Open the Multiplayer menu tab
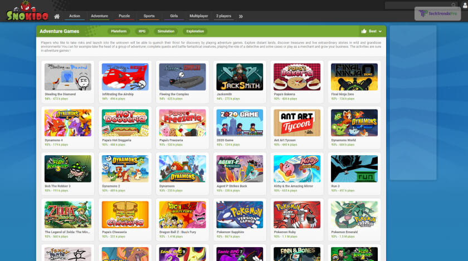Screen dimensions: 468x261 199,16
